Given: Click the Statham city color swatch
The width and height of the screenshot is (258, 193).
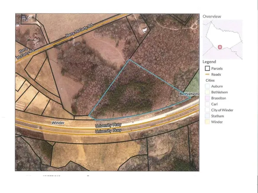Looking at the screenshot, I should pyautogui.click(x=207, y=116).
